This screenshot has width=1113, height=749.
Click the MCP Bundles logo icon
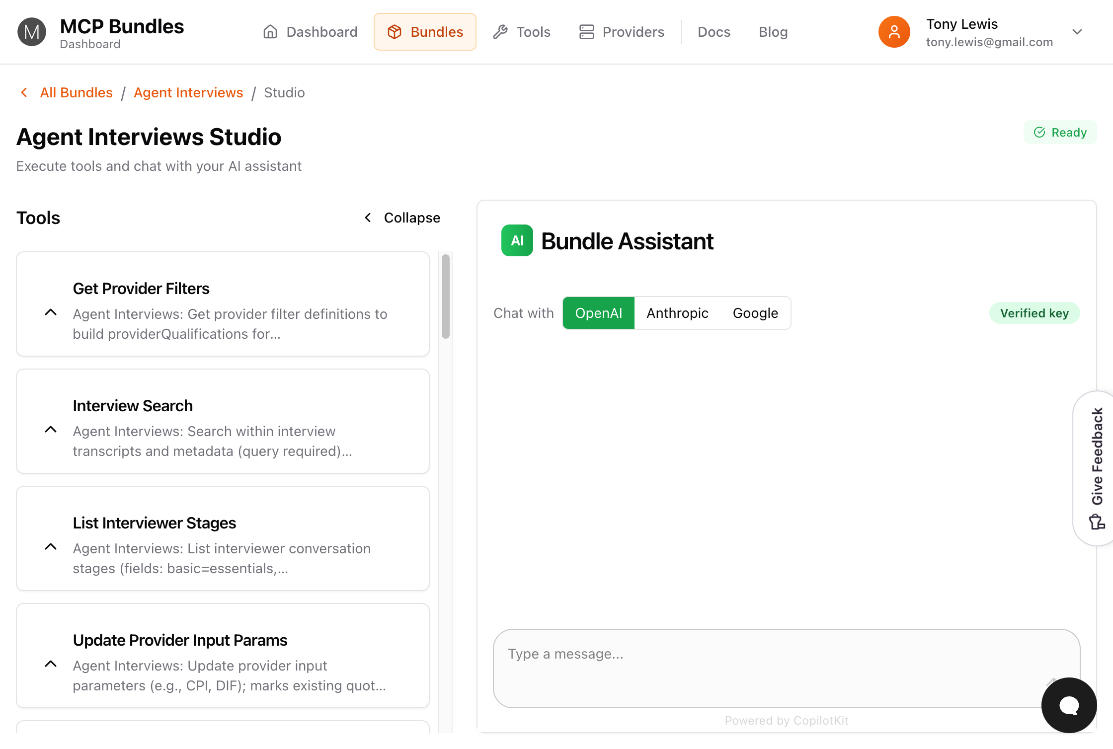pos(32,32)
